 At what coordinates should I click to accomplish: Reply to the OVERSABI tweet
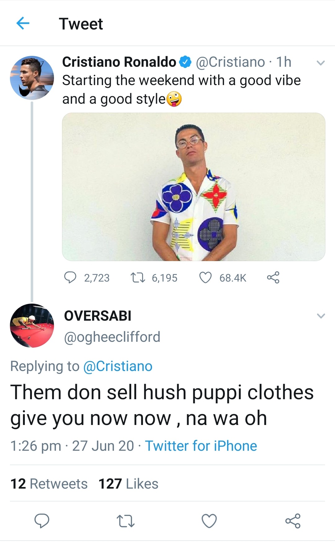tap(42, 521)
